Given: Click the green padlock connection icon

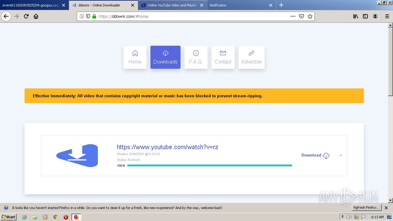Looking at the screenshot, I should (x=94, y=16).
